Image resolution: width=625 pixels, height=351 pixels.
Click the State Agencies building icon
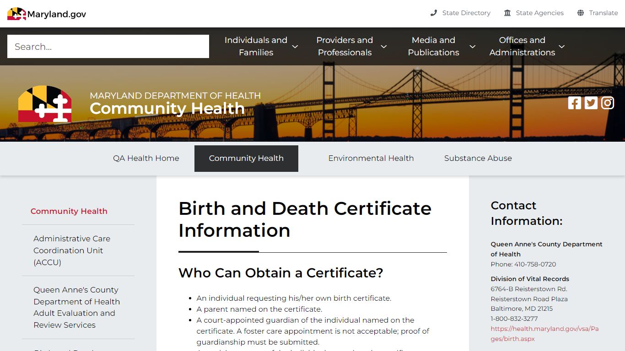click(507, 13)
